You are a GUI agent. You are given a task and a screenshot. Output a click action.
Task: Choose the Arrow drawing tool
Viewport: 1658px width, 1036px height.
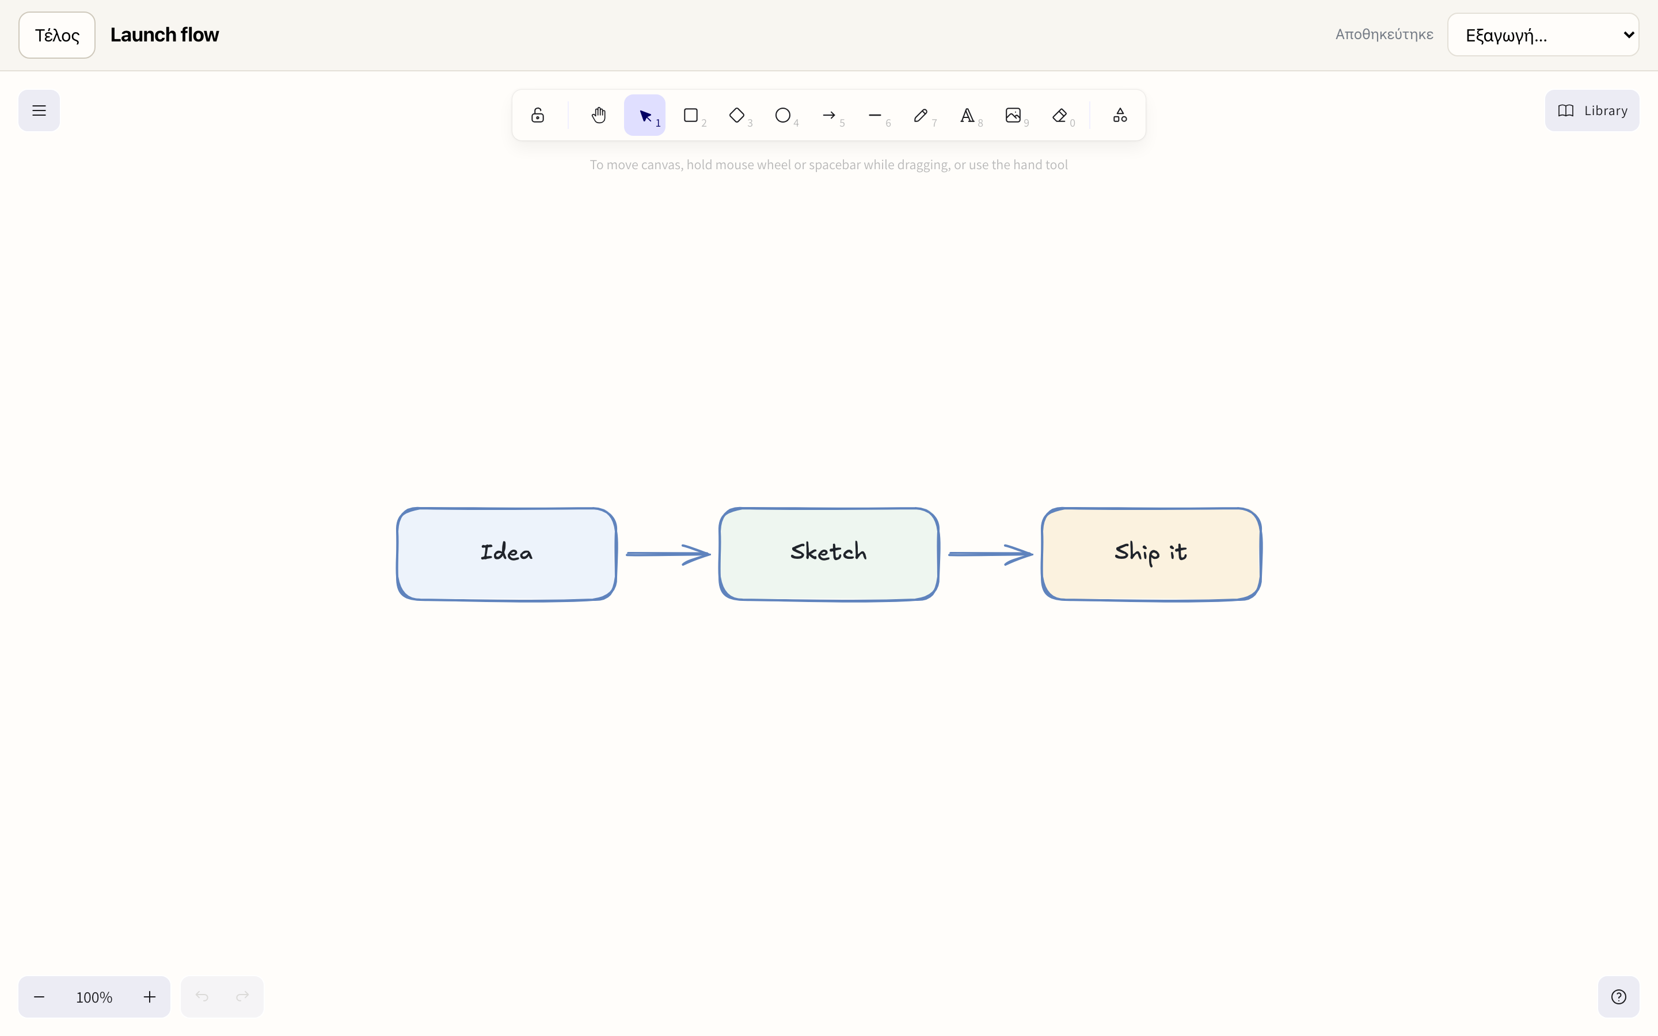(829, 115)
